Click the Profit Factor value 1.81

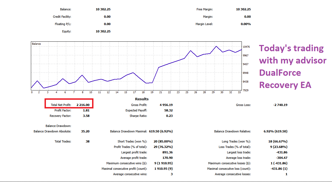click(86, 110)
